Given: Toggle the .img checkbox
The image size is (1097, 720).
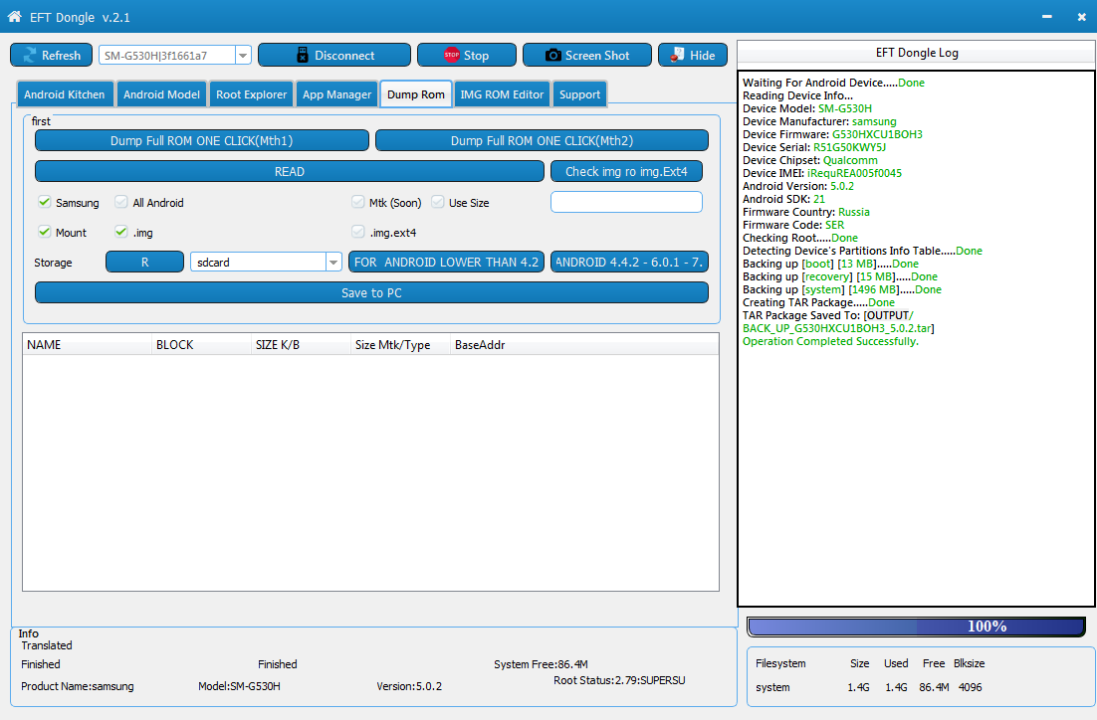Looking at the screenshot, I should pyautogui.click(x=121, y=232).
